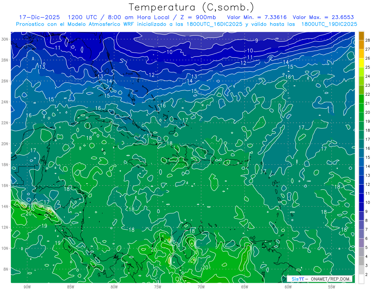Click the title 'Temperatura (C,somb.)'
This screenshot has height=291, width=376.
pyautogui.click(x=191, y=7)
